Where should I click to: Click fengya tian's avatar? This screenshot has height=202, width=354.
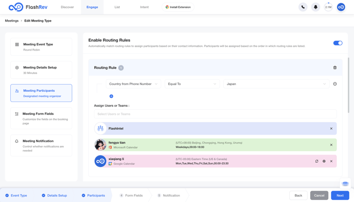(x=100, y=145)
